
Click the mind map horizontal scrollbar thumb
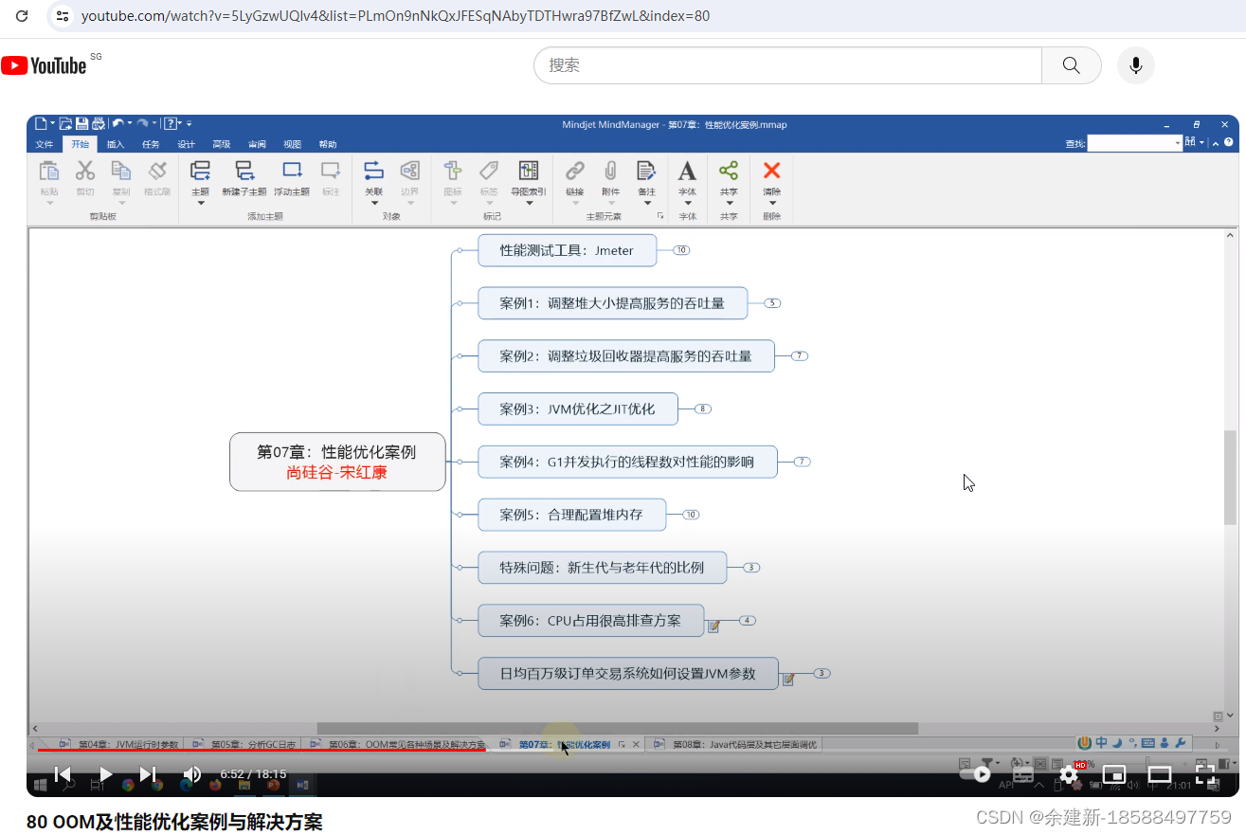coord(617,728)
